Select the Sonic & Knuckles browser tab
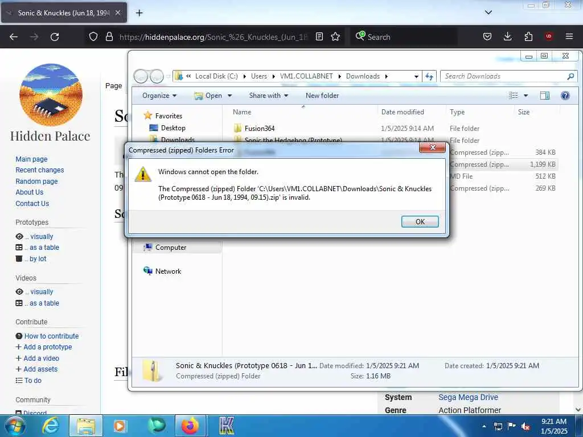This screenshot has width=583, height=437. click(x=64, y=13)
